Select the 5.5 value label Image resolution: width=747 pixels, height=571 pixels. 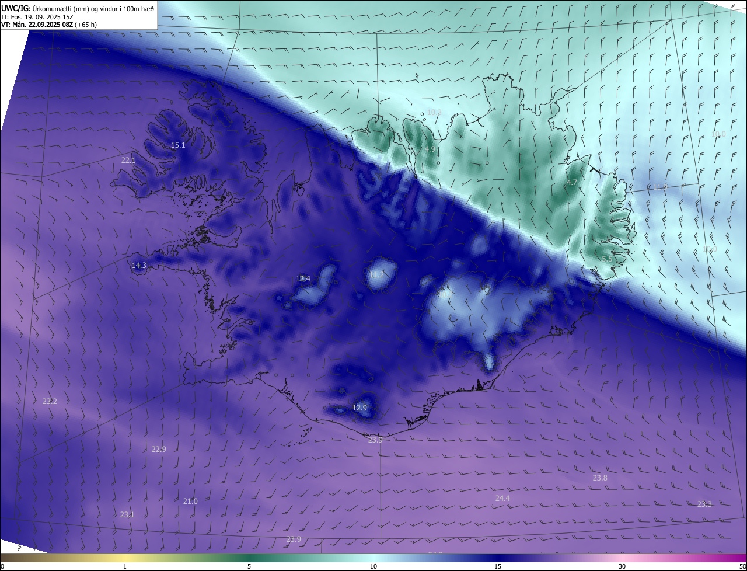607,259
